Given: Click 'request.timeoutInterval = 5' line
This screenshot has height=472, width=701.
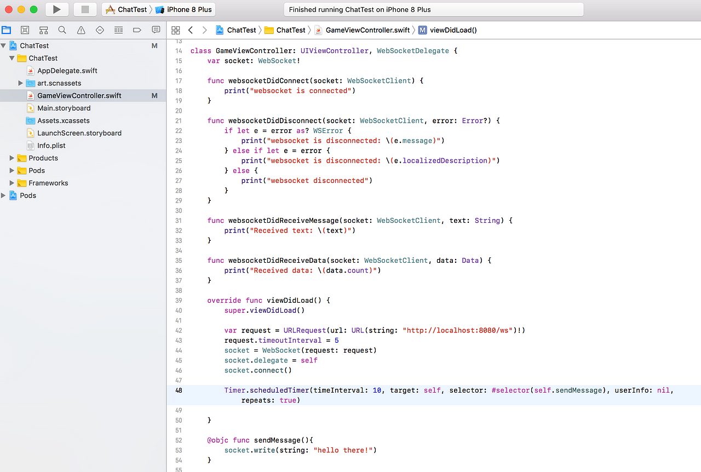Looking at the screenshot, I should click(x=281, y=340).
